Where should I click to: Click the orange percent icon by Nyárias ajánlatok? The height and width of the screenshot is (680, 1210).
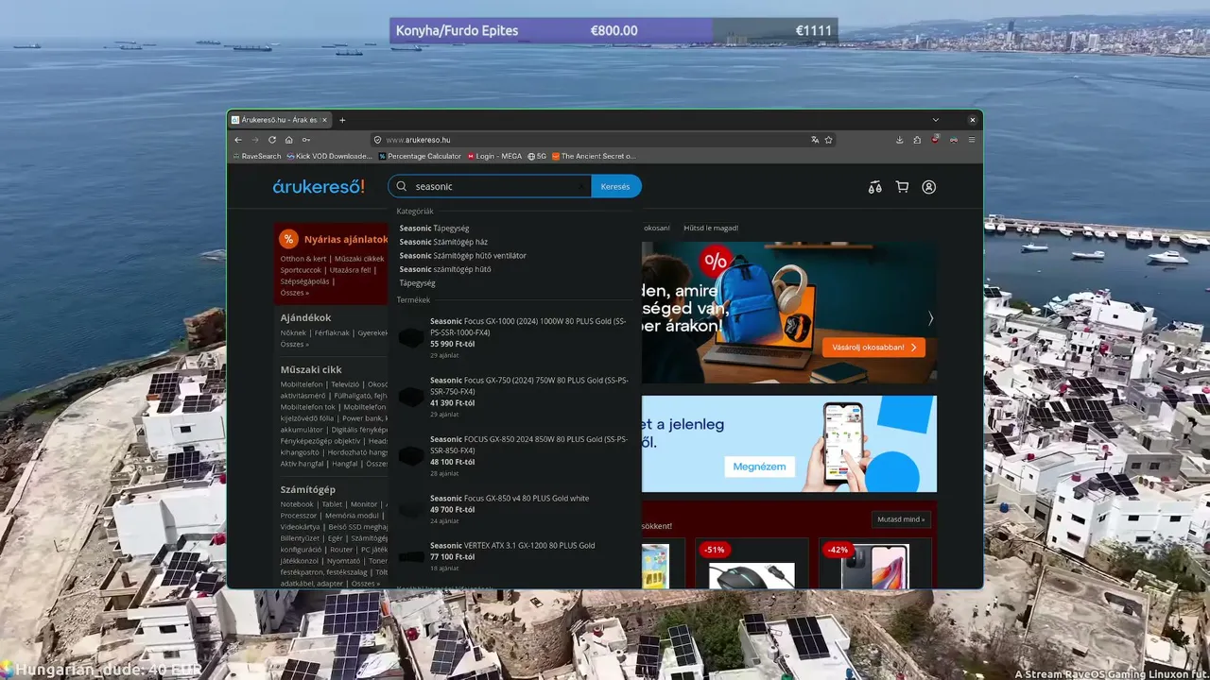pos(288,239)
